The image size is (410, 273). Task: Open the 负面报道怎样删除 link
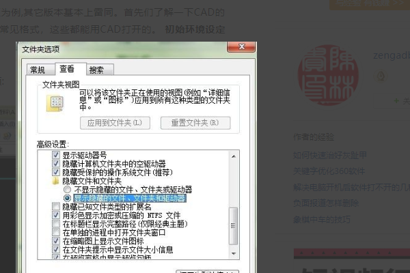[x=326, y=203]
